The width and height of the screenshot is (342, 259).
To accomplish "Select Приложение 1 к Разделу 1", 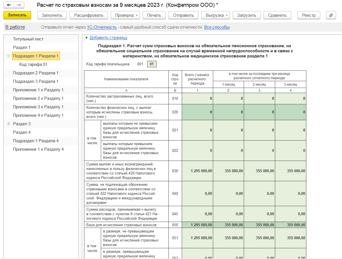I will tap(38, 90).
